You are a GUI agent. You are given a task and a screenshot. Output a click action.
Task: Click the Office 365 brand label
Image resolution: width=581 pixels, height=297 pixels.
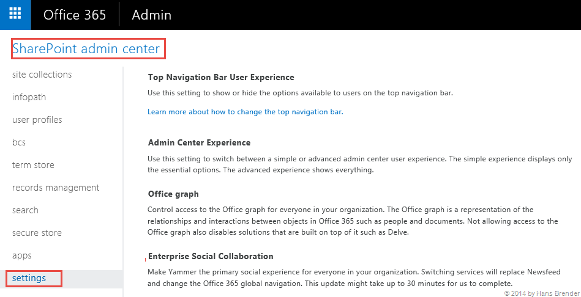tap(75, 15)
